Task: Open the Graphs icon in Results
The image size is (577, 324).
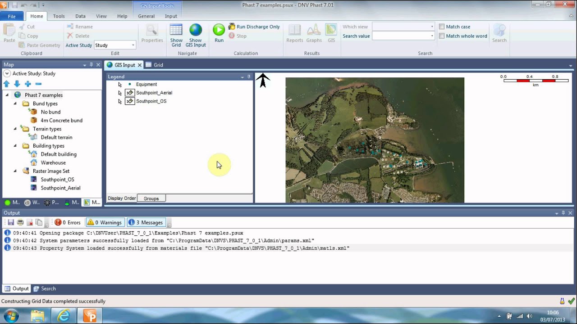Action: (x=314, y=30)
